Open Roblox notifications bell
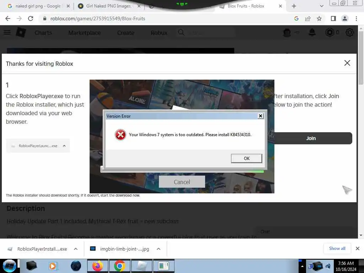This screenshot has width=364, height=273. [x=312, y=32]
